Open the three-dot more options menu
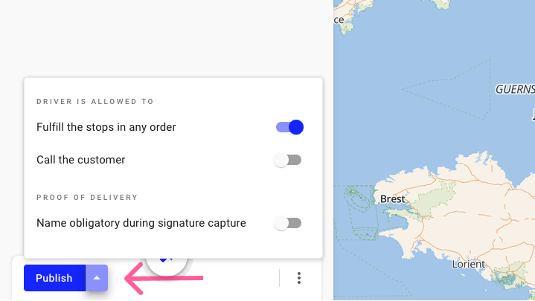The width and height of the screenshot is (535, 301). coord(299,278)
